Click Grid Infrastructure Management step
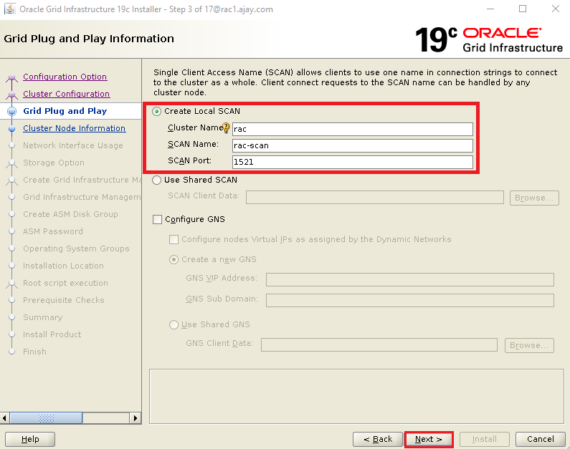The image size is (570, 449). tap(82, 197)
